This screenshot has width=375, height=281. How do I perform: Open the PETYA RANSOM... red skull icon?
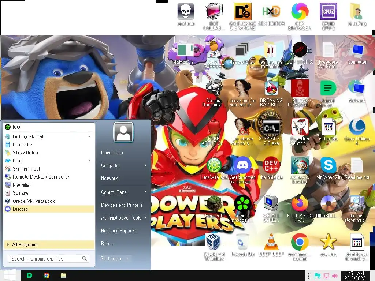click(x=300, y=89)
